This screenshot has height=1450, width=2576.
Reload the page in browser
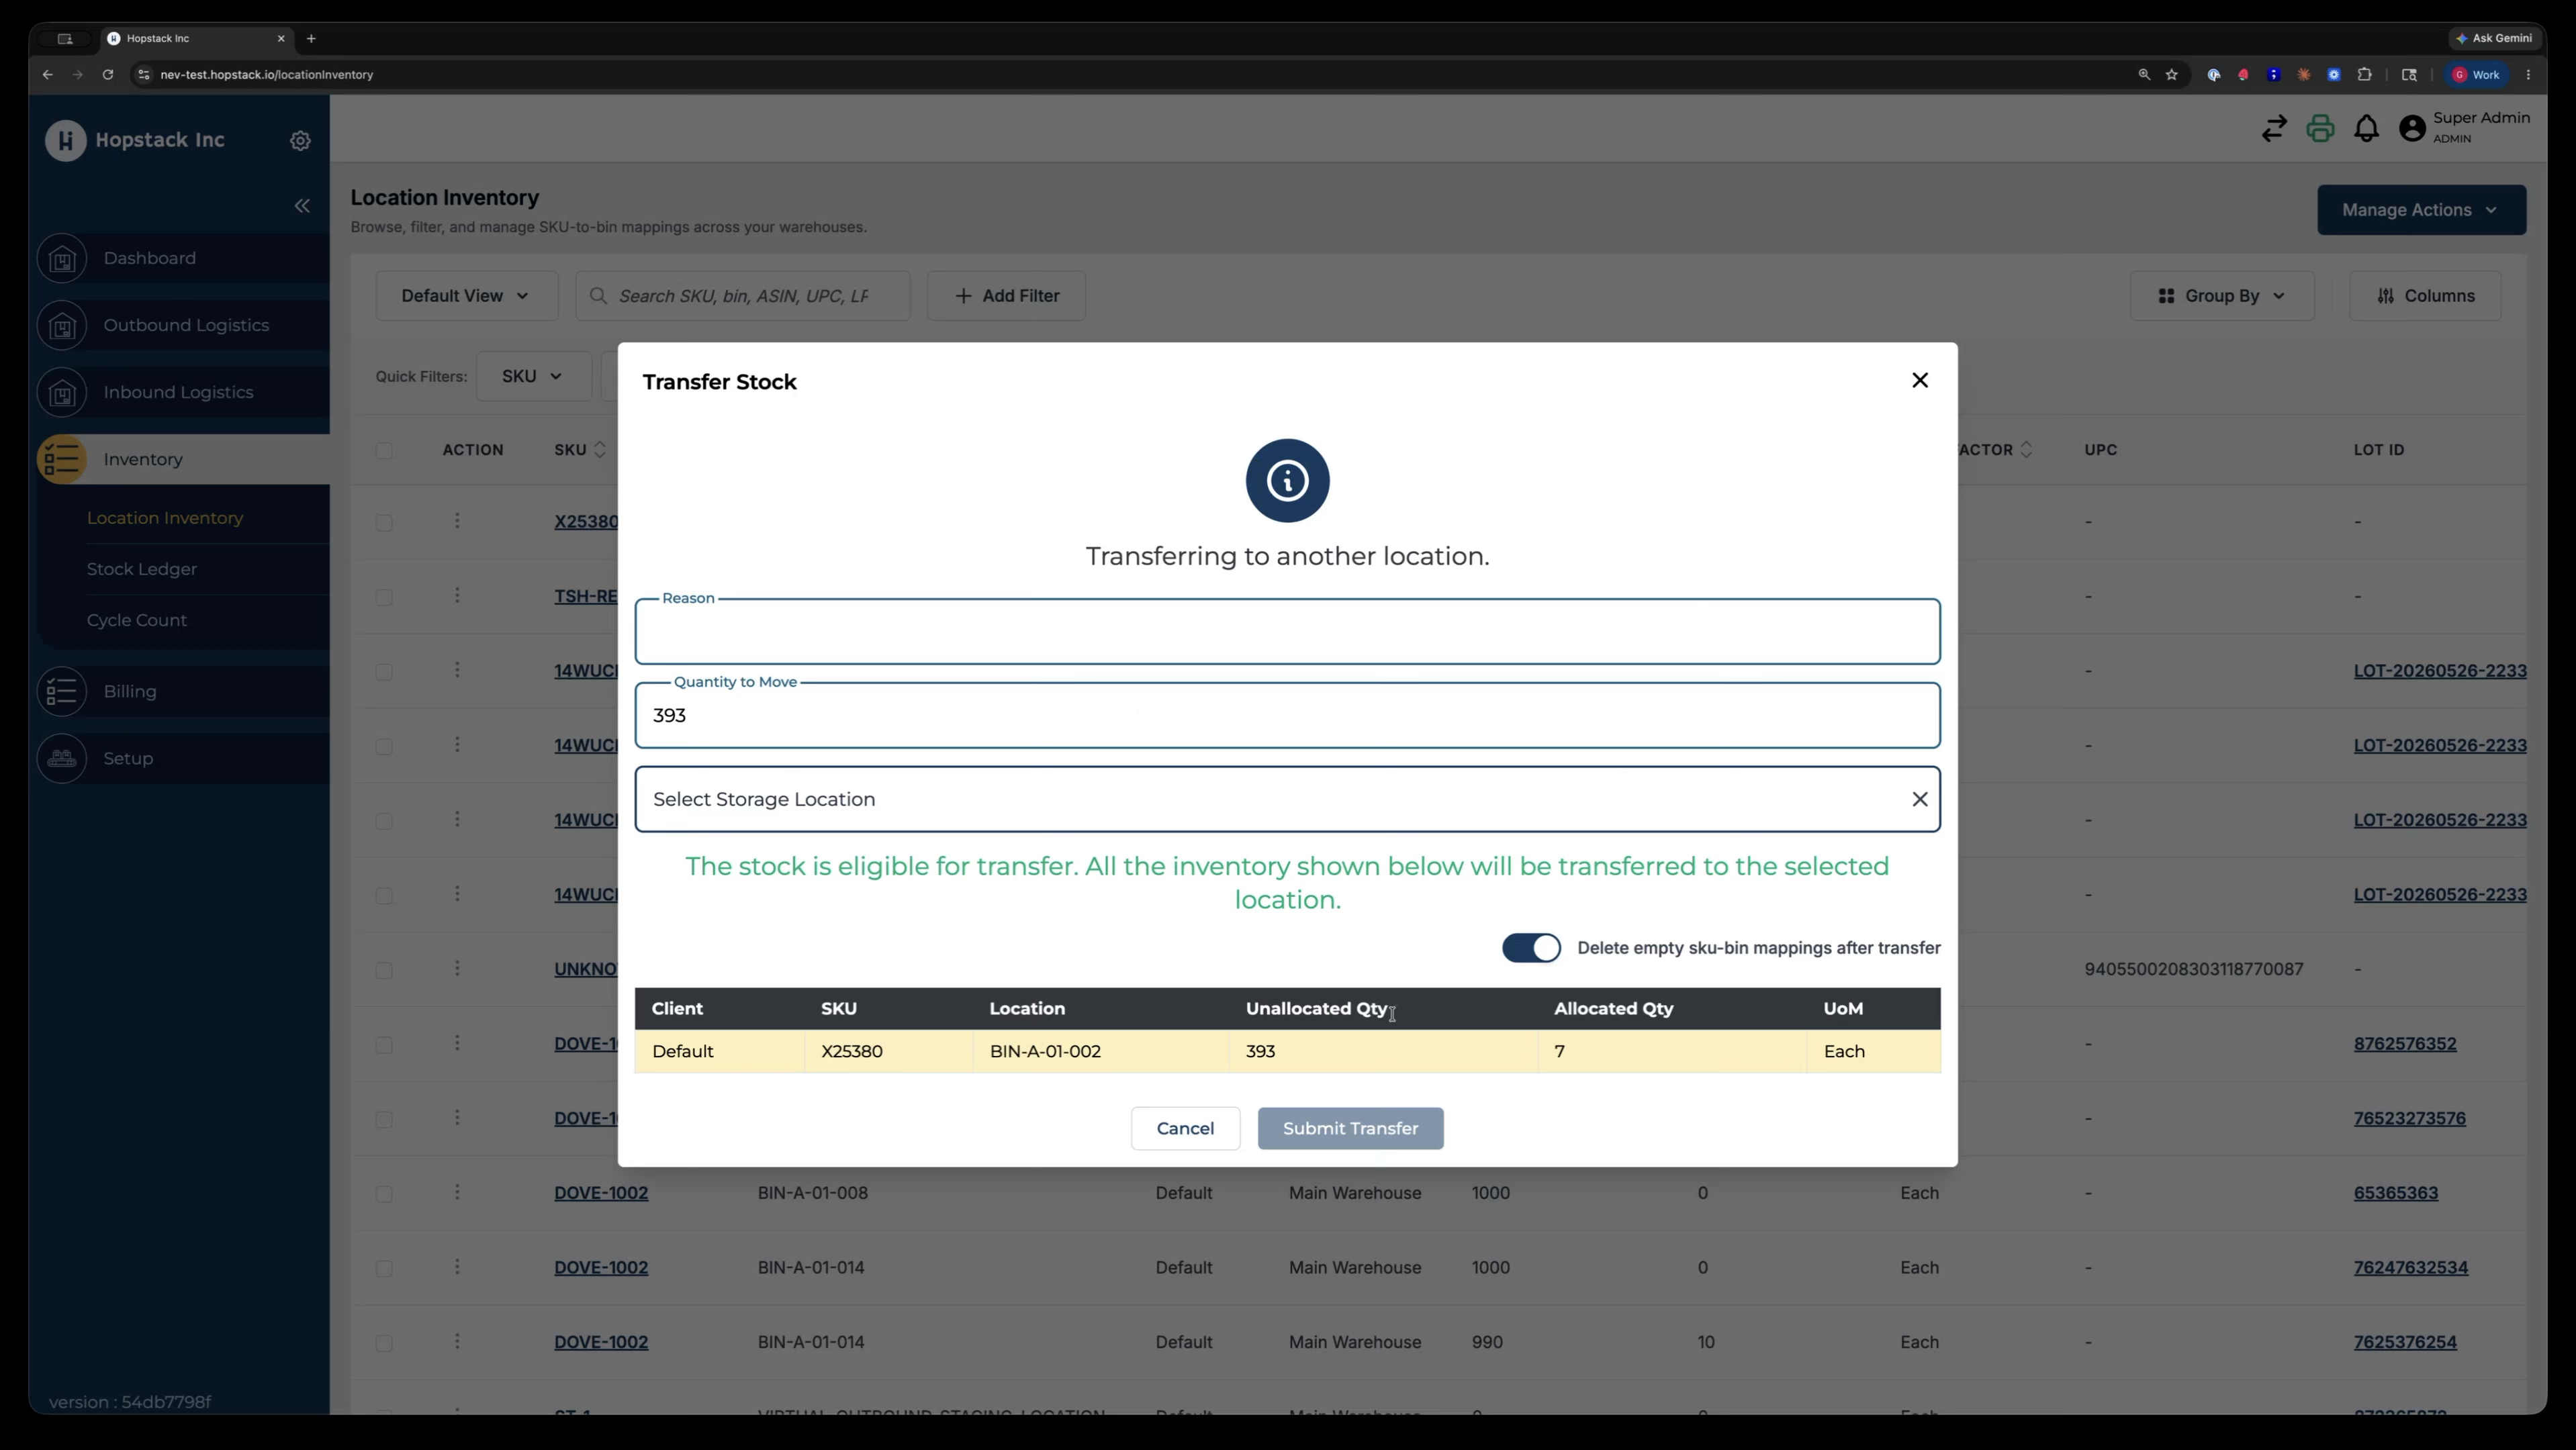(x=107, y=75)
